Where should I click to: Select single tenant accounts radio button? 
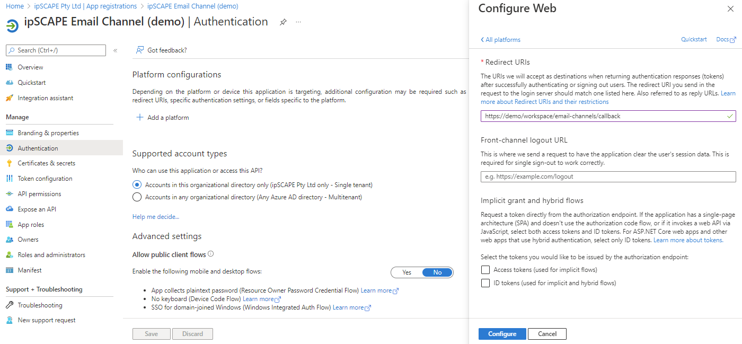pyautogui.click(x=137, y=185)
